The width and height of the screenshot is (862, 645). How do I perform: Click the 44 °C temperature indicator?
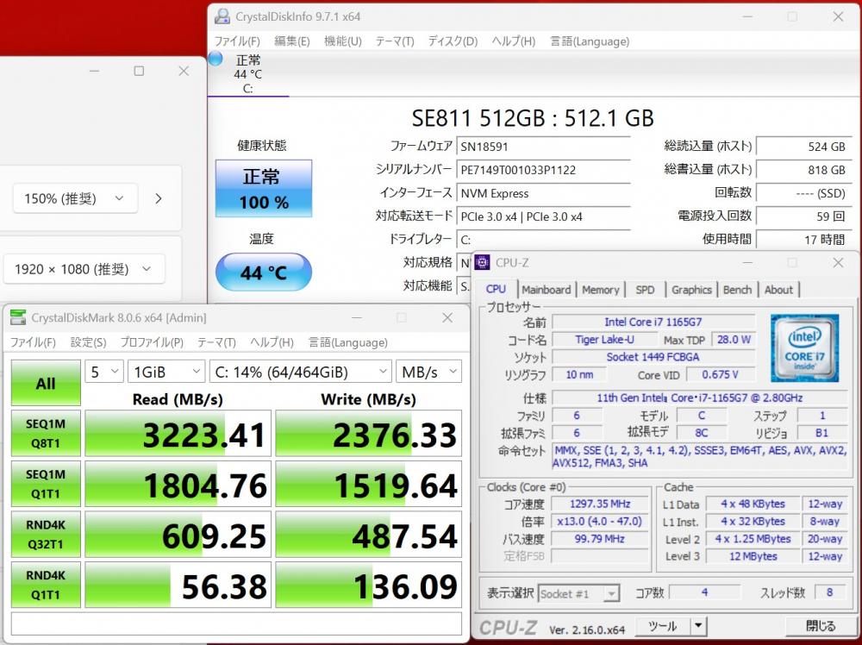click(263, 273)
